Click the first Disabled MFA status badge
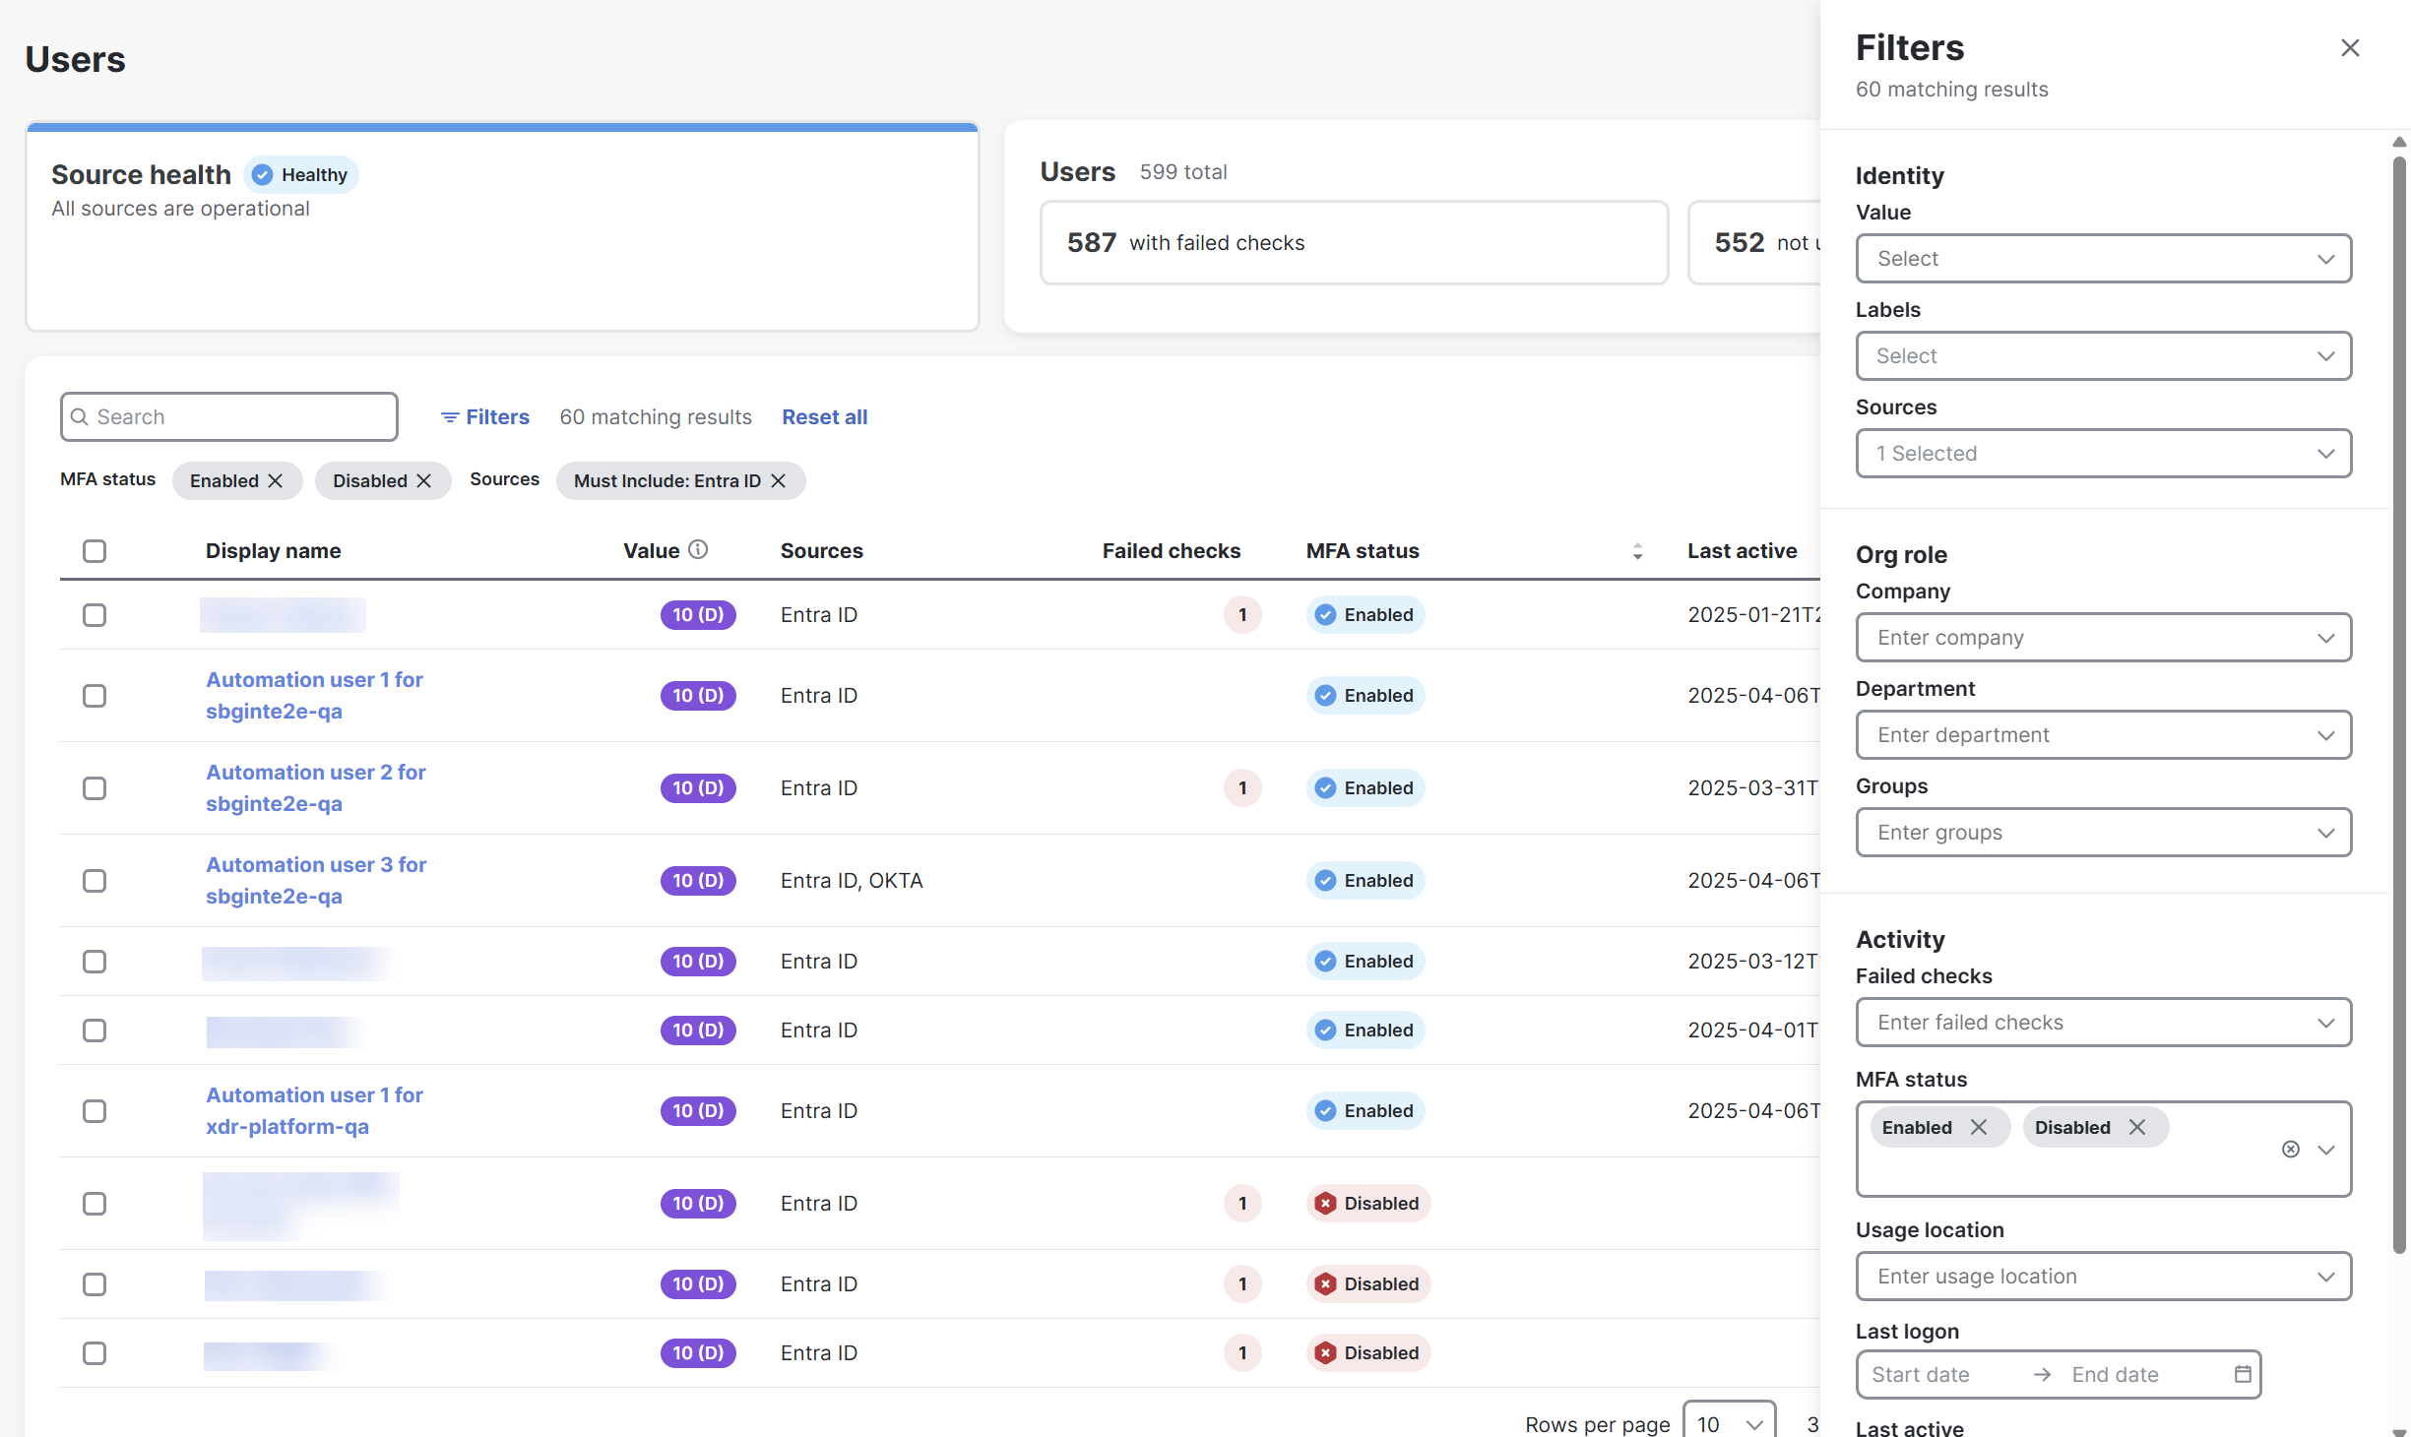Screen dimensions: 2411x1437 1367,1203
